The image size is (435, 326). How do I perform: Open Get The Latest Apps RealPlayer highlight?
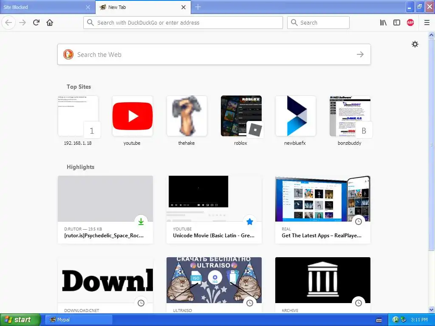pyautogui.click(x=323, y=210)
